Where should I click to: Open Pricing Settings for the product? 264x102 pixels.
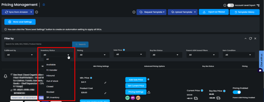136,92
